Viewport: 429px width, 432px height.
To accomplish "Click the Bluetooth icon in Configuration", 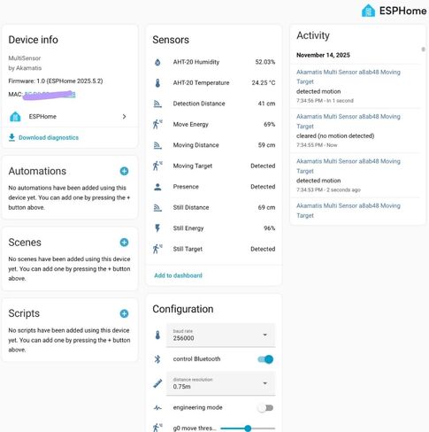I will (x=157, y=359).
